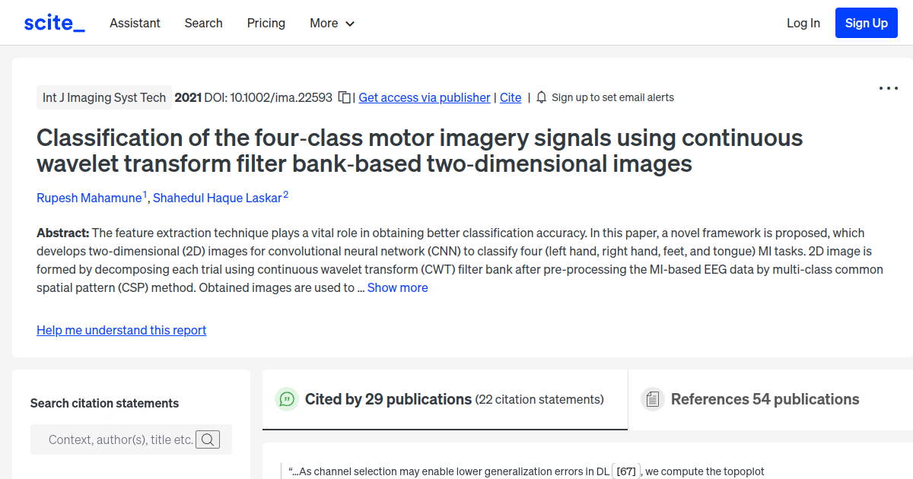Click Help me understand this report

[x=121, y=330]
